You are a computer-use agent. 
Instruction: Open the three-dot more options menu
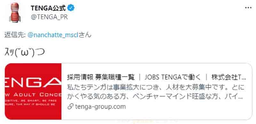[248, 8]
